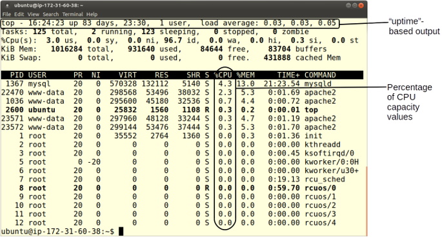
Task: Click the 83704 buffers value
Action: (279, 49)
